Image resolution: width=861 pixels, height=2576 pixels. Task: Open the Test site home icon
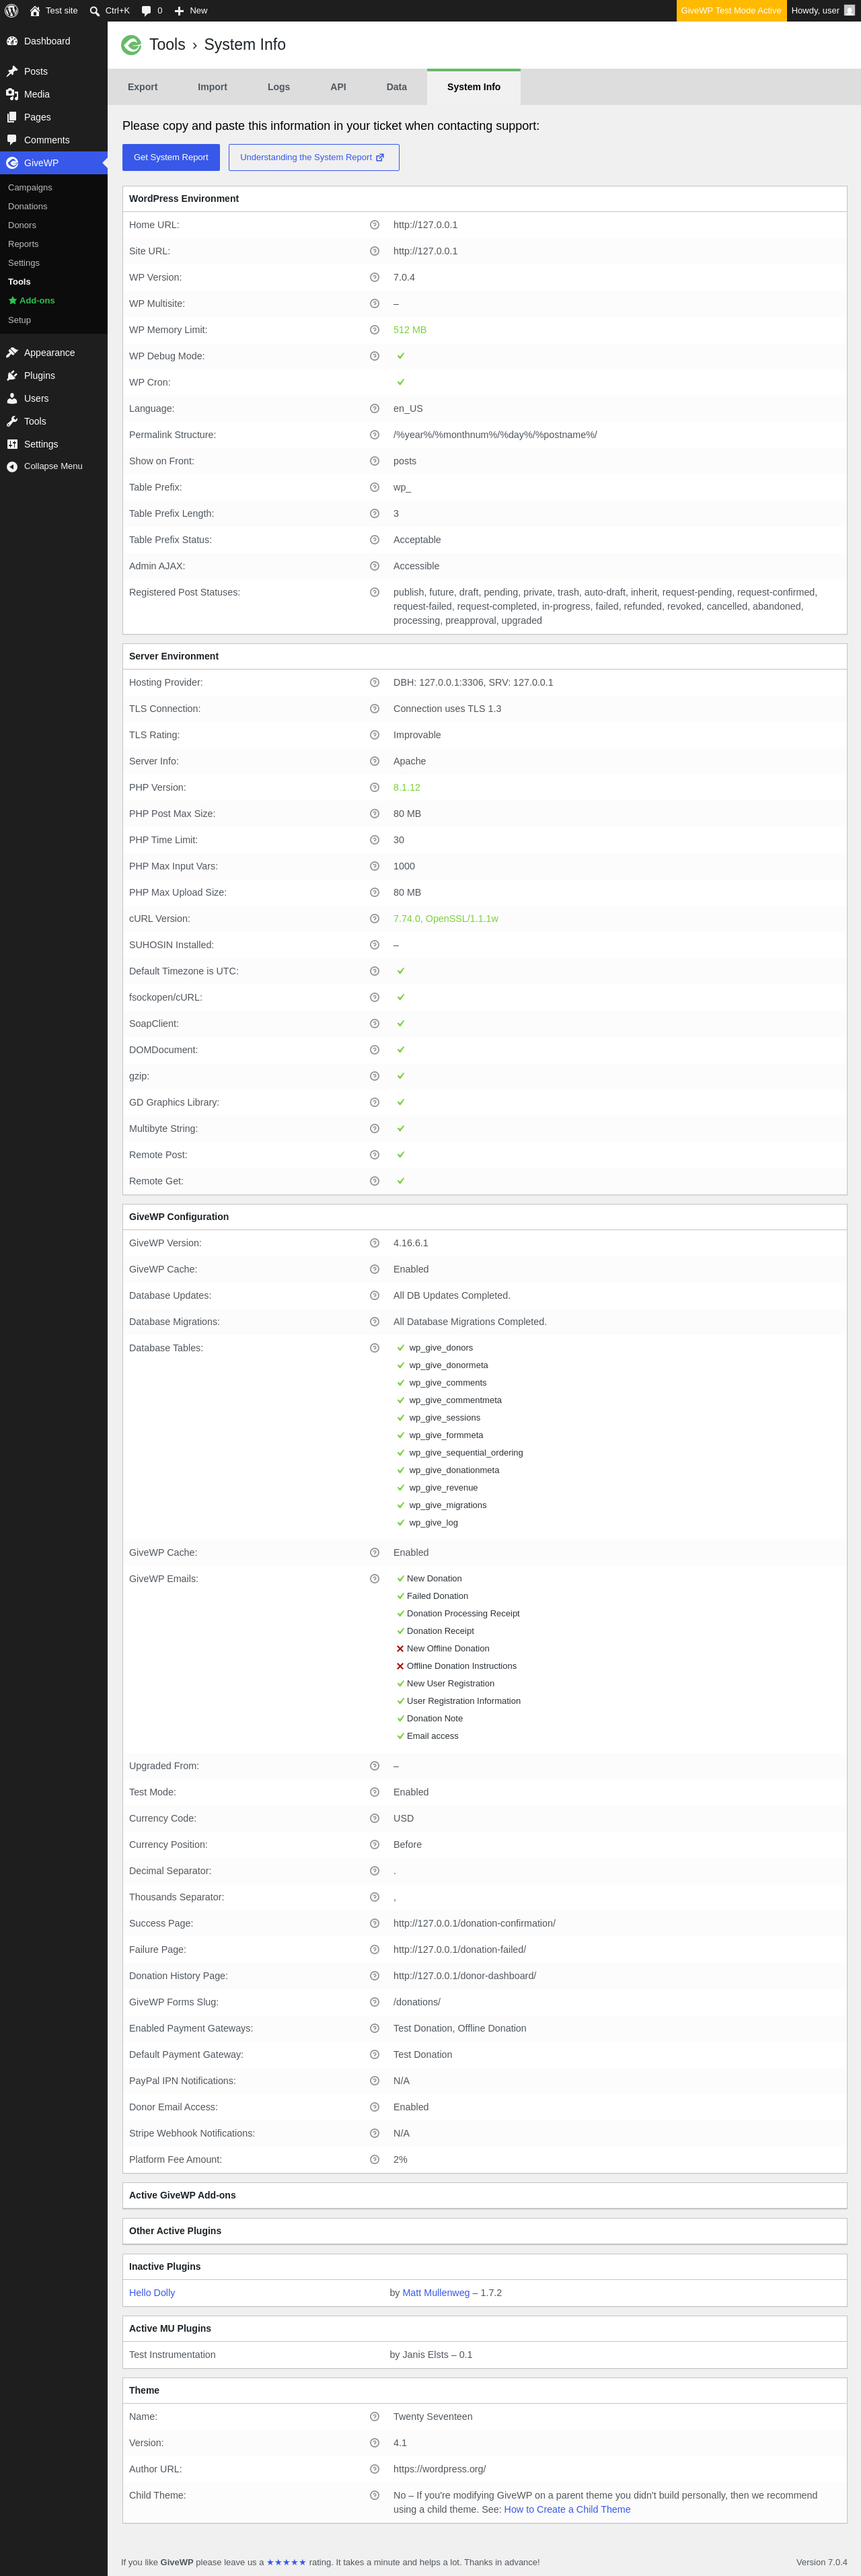click(x=35, y=11)
